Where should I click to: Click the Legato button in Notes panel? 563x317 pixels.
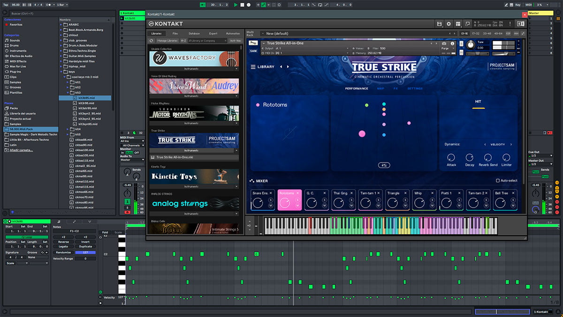63,247
